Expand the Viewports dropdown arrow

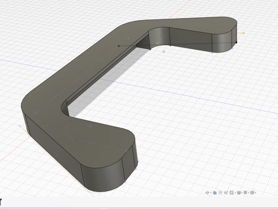(255, 193)
